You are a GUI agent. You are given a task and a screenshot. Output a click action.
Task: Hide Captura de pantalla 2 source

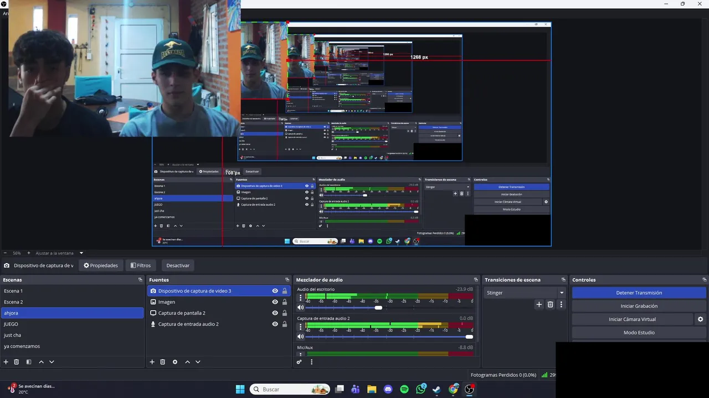point(275,313)
